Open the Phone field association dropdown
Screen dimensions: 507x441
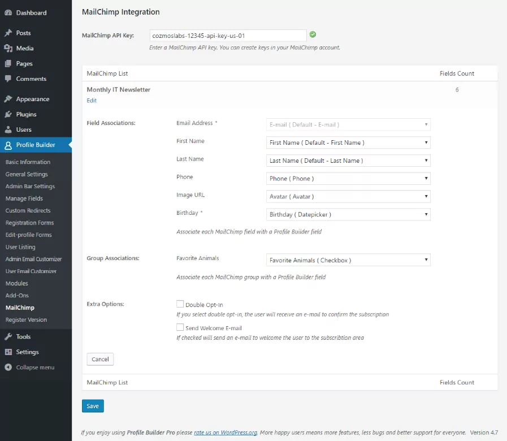[x=348, y=178]
